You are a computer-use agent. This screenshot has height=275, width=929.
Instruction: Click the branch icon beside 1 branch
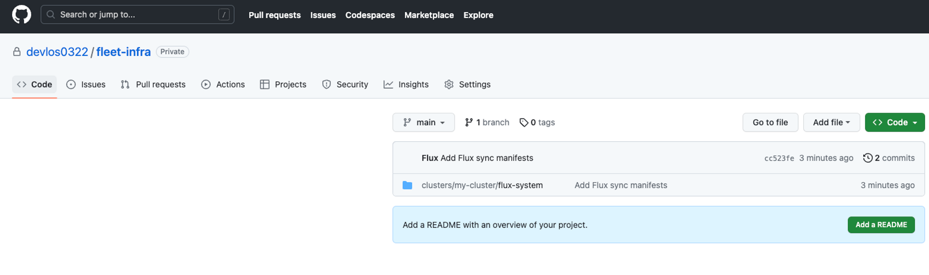[x=468, y=123]
